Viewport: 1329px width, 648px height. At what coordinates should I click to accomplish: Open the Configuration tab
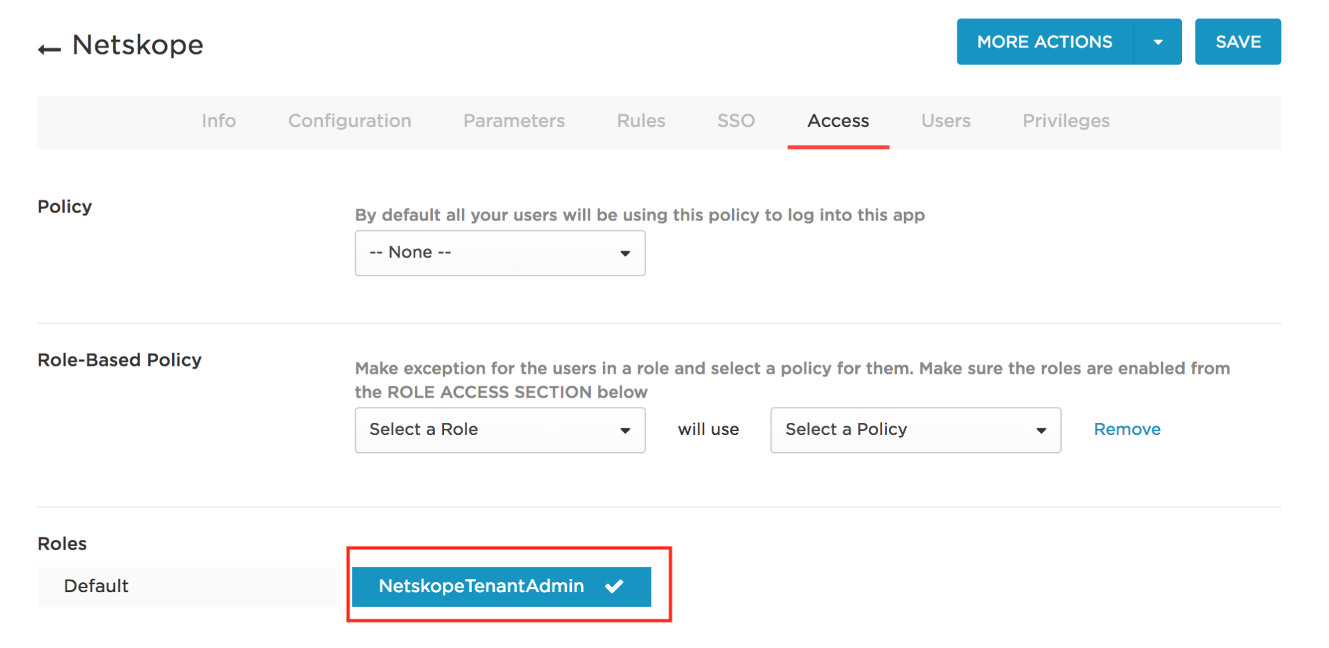click(350, 121)
